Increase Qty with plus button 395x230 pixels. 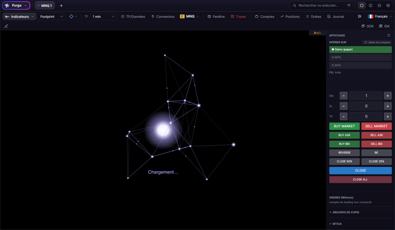tap(388, 96)
